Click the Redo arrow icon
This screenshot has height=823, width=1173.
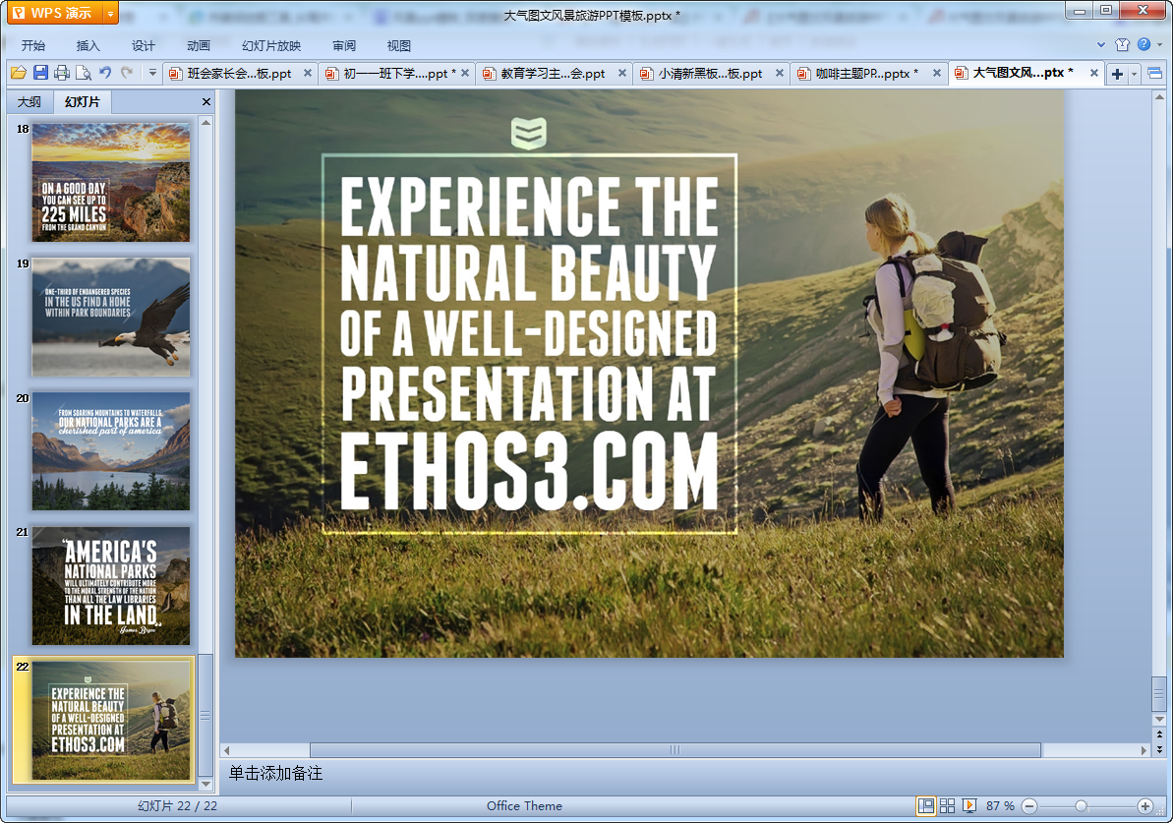pos(127,73)
